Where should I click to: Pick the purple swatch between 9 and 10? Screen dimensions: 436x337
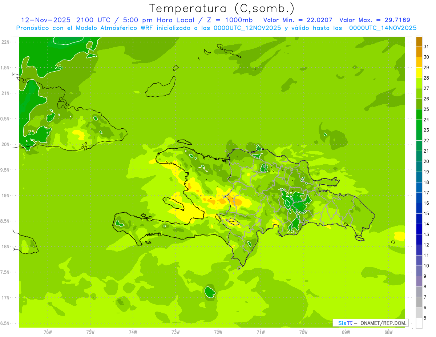coord(419,271)
